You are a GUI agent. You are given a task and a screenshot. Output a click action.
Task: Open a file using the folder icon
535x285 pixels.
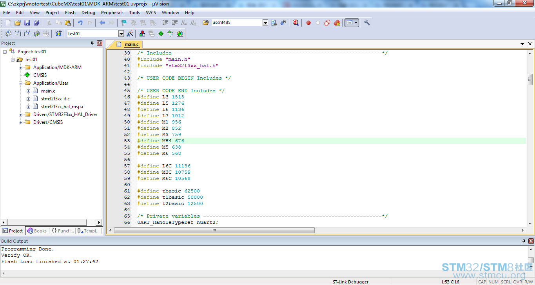[18, 23]
